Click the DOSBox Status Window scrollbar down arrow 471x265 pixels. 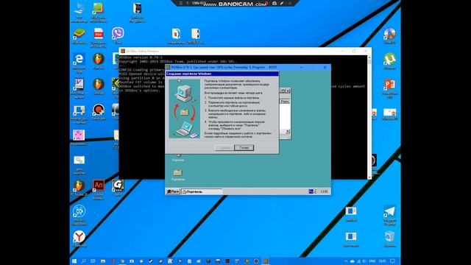point(369,177)
